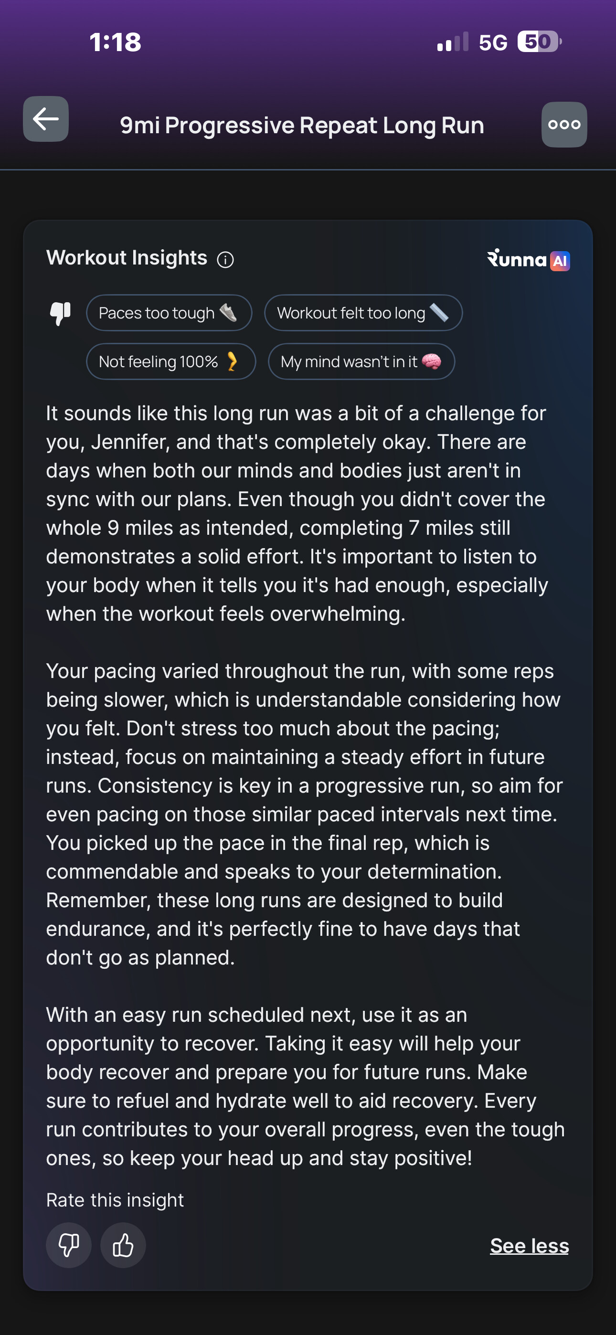
Task: Collapse the insight with "See less"
Action: tap(529, 1245)
